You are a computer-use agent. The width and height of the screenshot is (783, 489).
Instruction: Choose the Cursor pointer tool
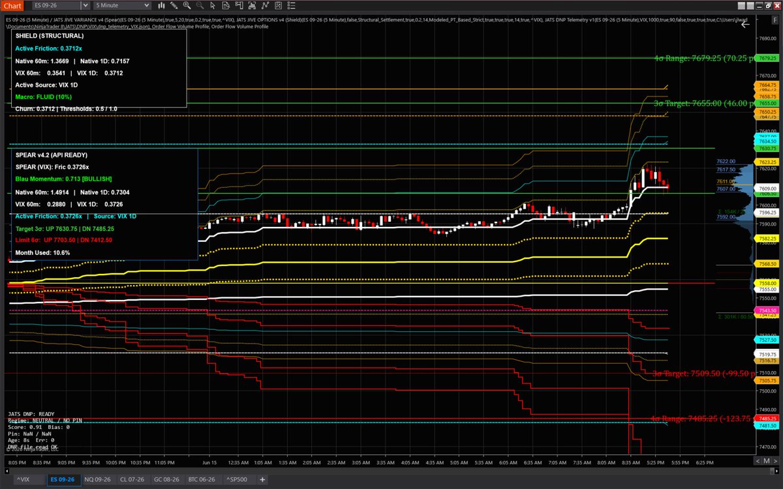[213, 5]
